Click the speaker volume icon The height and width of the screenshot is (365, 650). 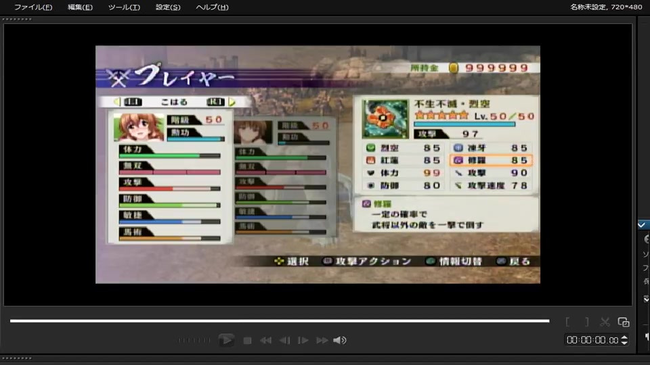coord(340,341)
